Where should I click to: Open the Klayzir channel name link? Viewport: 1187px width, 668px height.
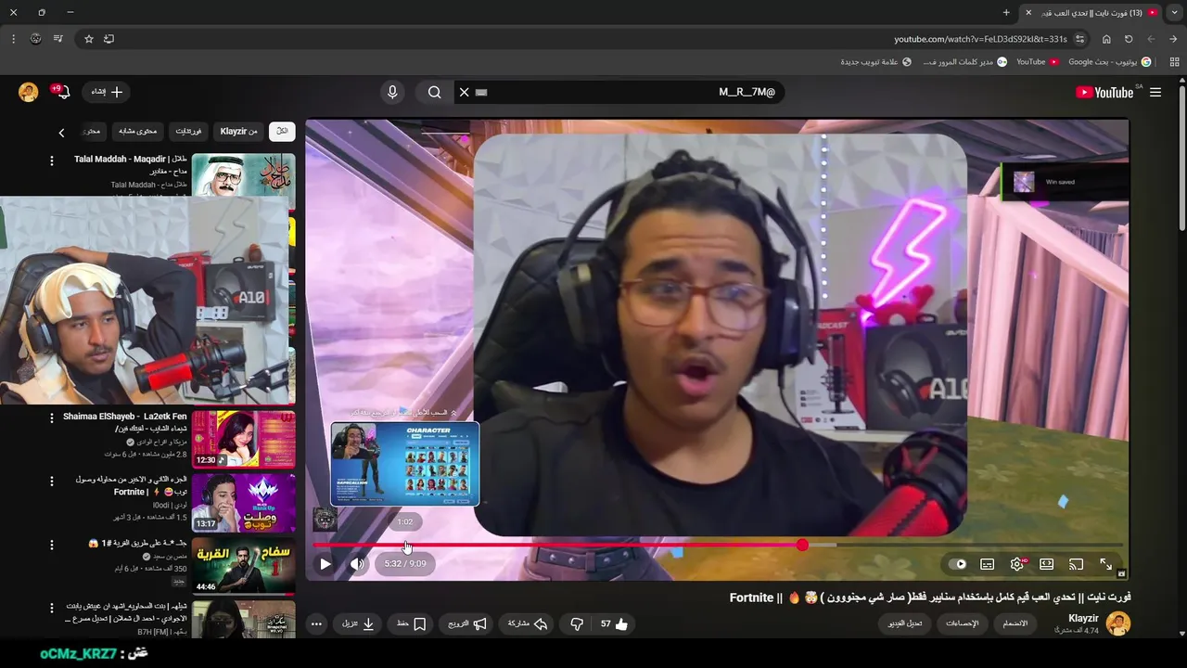(1083, 619)
